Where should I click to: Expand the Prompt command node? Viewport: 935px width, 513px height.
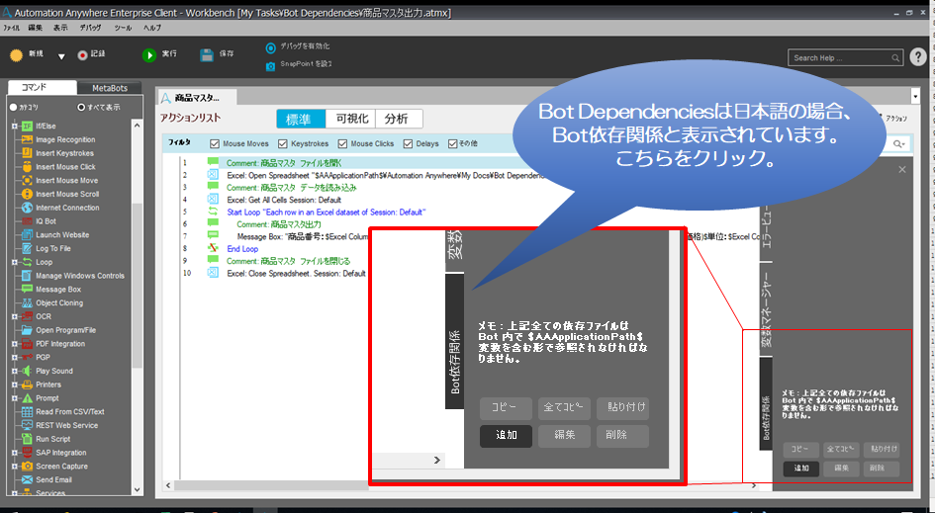pos(15,398)
